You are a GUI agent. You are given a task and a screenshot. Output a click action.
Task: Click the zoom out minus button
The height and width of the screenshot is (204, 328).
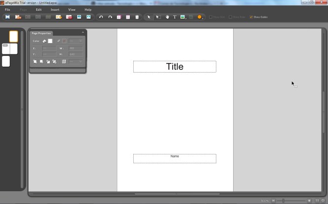coord(273,201)
